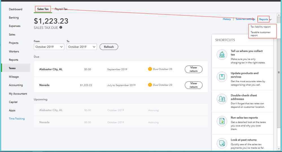View return for Nevada
This screenshot has height=152, width=282.
pos(194,85)
